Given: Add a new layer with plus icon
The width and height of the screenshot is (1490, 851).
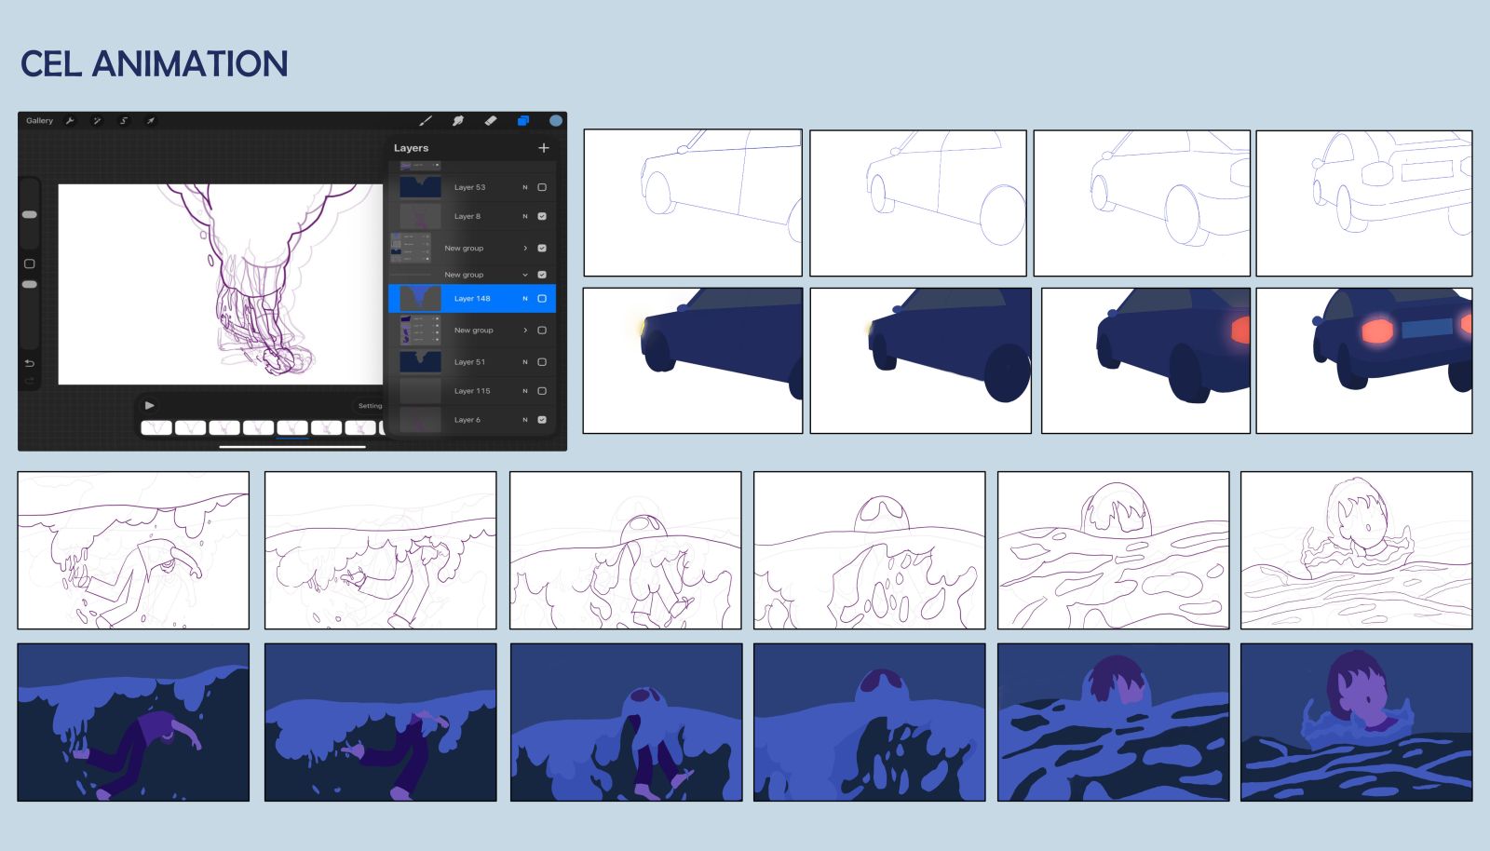Looking at the screenshot, I should (x=544, y=148).
